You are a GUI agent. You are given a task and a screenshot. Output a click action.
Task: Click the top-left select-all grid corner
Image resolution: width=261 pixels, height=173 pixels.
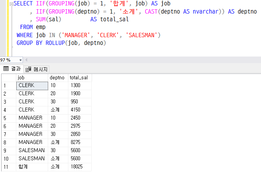pos(9,78)
